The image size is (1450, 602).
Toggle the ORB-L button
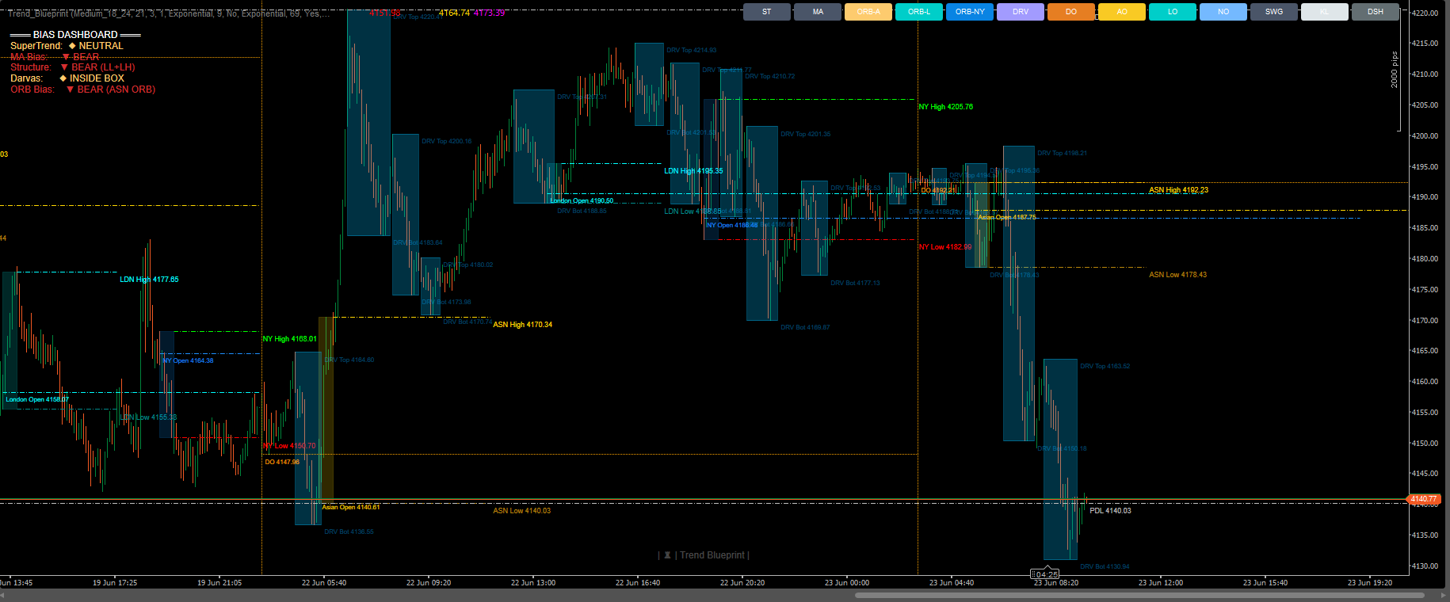(919, 12)
